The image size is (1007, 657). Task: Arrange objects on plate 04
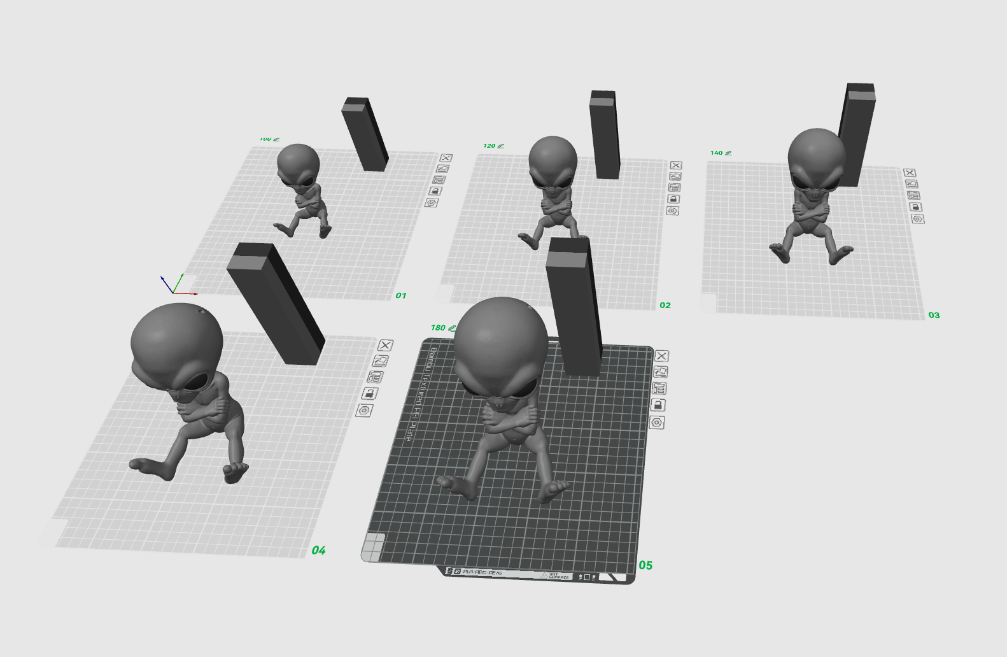(x=375, y=377)
